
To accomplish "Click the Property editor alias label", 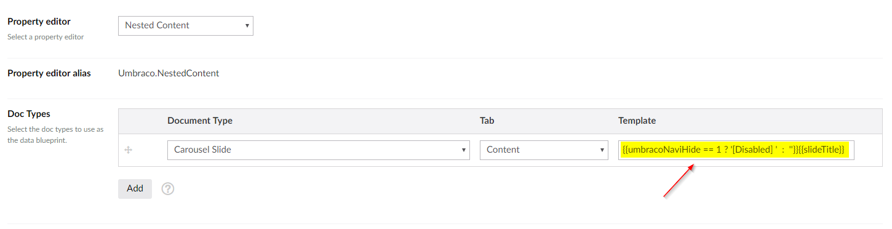I will click(x=49, y=73).
